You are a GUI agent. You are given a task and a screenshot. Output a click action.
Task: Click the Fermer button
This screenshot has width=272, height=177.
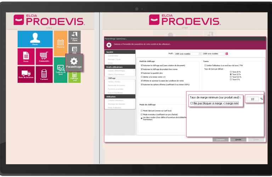(x=256, y=139)
